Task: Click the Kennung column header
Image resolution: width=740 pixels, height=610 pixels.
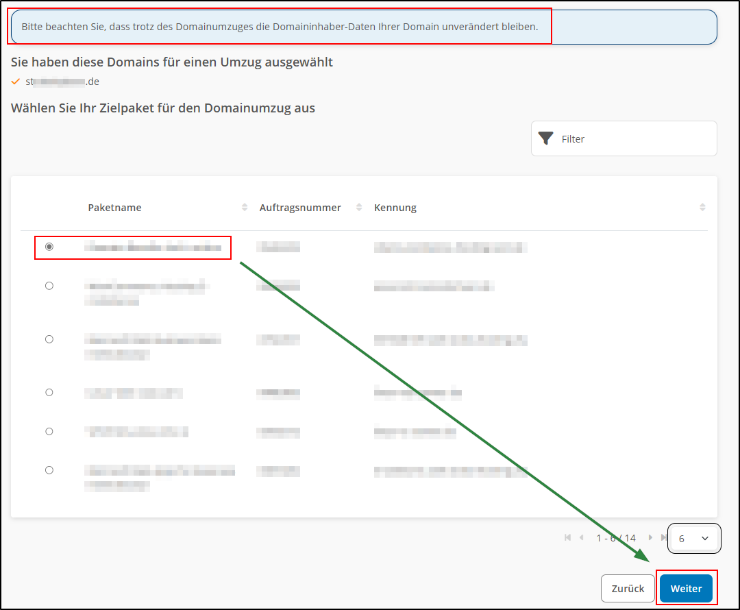Action: 395,207
